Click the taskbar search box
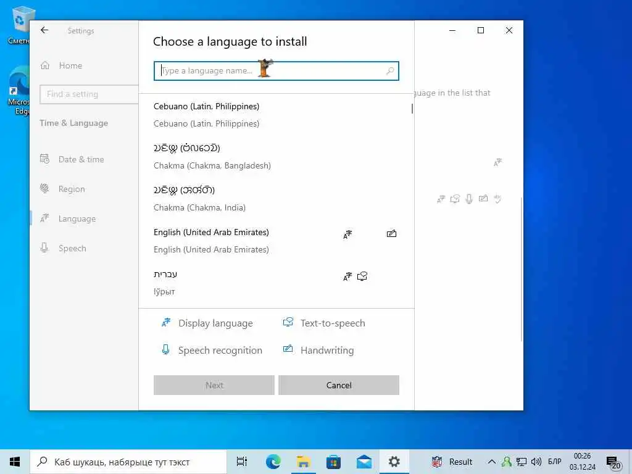The width and height of the screenshot is (632, 474). click(128, 462)
